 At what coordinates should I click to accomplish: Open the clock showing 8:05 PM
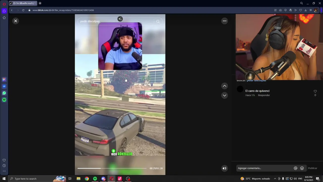pyautogui.click(x=309, y=179)
